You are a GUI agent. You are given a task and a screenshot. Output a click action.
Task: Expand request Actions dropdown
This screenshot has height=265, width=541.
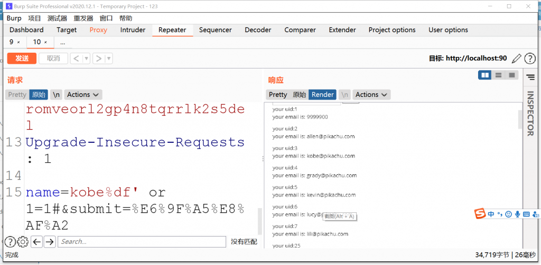[83, 95]
